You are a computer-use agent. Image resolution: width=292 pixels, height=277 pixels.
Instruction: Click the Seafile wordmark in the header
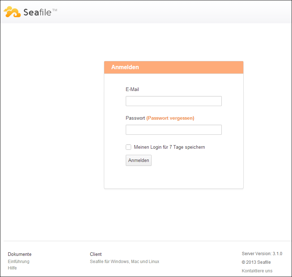pos(37,13)
